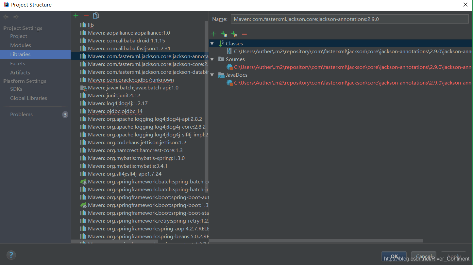Image resolution: width=473 pixels, height=265 pixels.
Task: Click the OK button
Action: pyautogui.click(x=394, y=256)
